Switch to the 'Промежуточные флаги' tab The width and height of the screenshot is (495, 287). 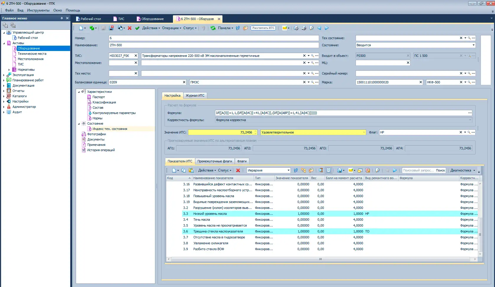[214, 161]
